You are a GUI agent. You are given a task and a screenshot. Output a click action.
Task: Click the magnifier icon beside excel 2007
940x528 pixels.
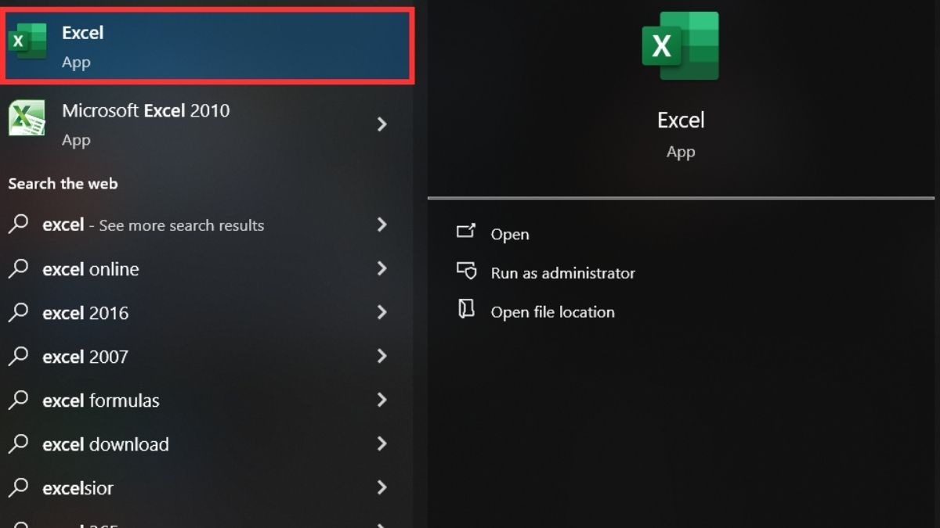coord(19,356)
